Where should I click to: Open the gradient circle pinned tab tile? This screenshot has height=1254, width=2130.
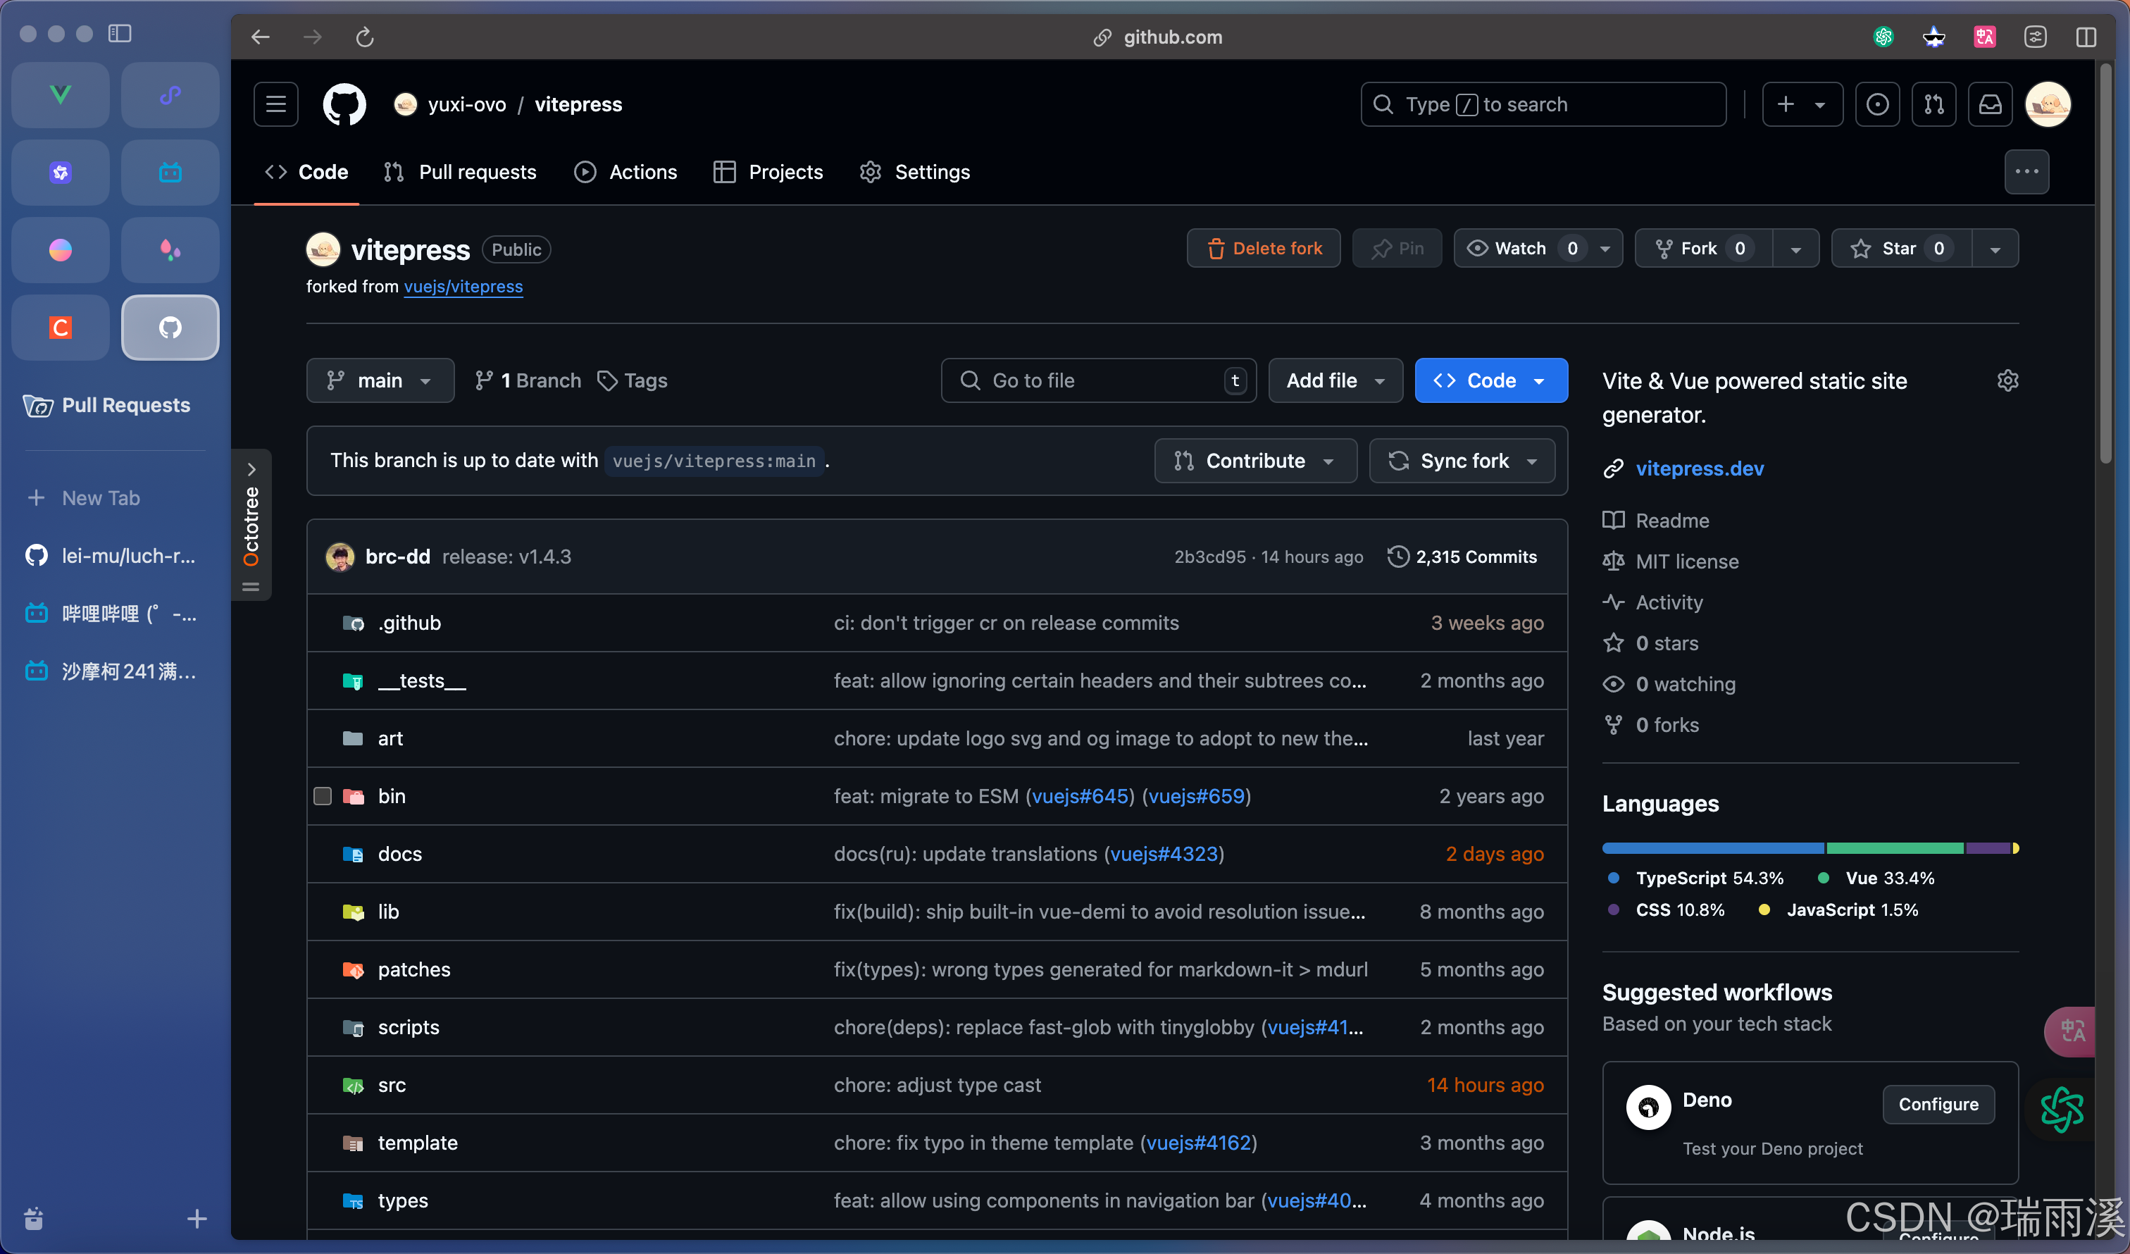coord(60,249)
